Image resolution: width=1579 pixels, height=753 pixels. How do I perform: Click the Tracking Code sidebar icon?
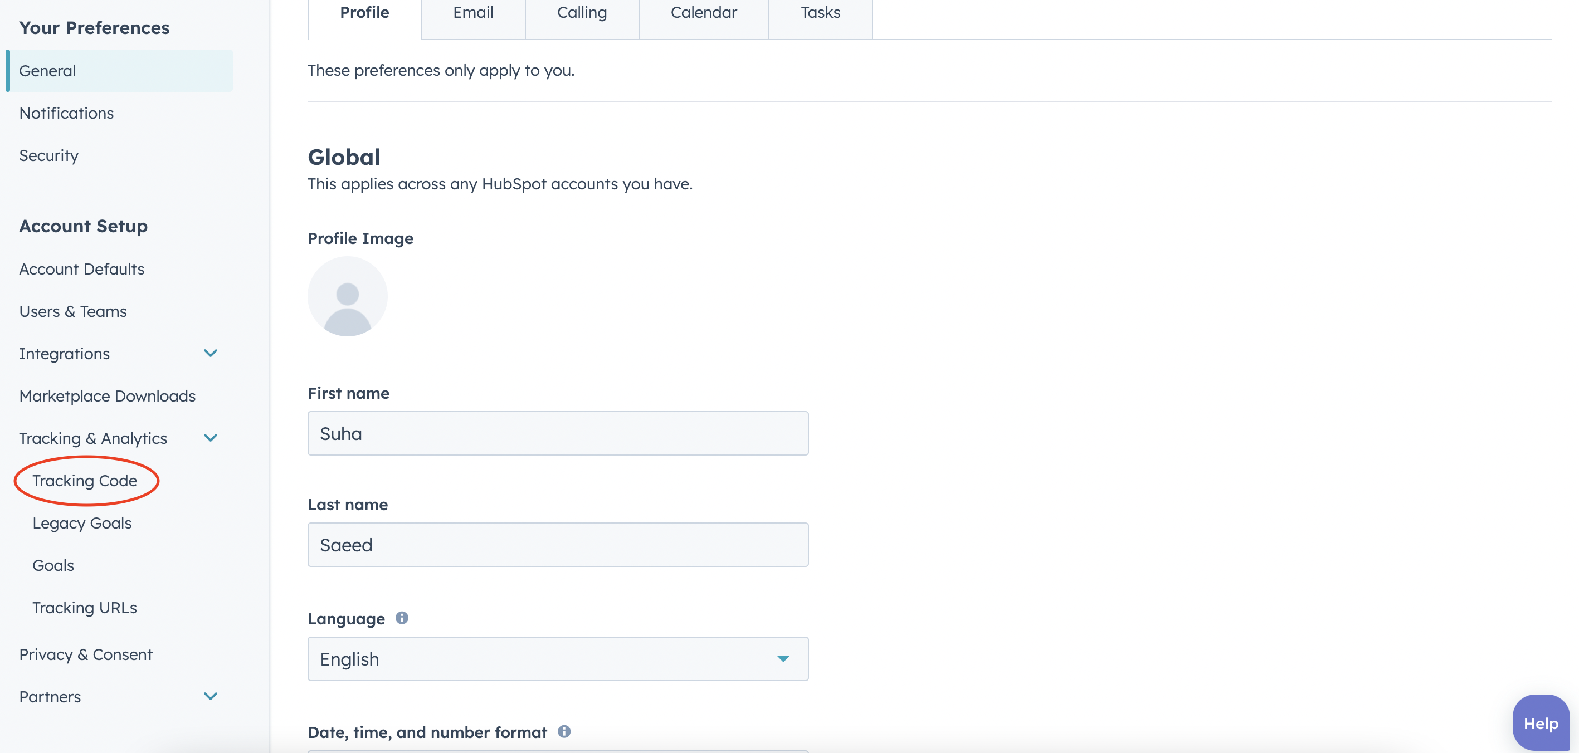pyautogui.click(x=85, y=480)
